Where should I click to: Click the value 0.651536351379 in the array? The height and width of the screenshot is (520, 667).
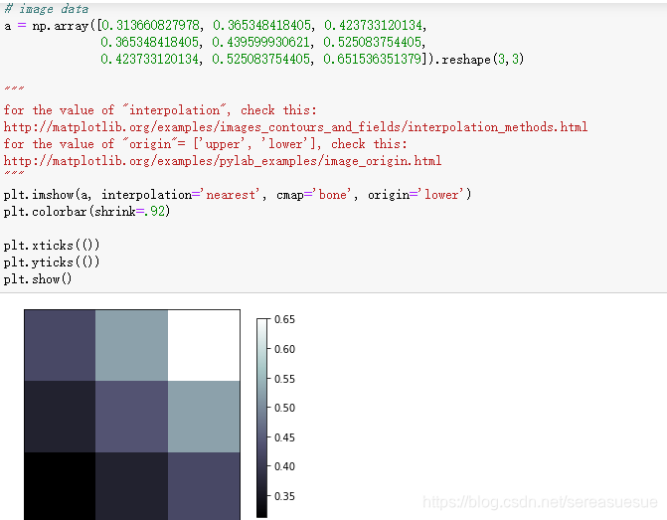(x=372, y=59)
